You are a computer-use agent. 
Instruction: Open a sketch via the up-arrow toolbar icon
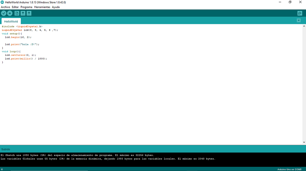[x=23, y=13]
